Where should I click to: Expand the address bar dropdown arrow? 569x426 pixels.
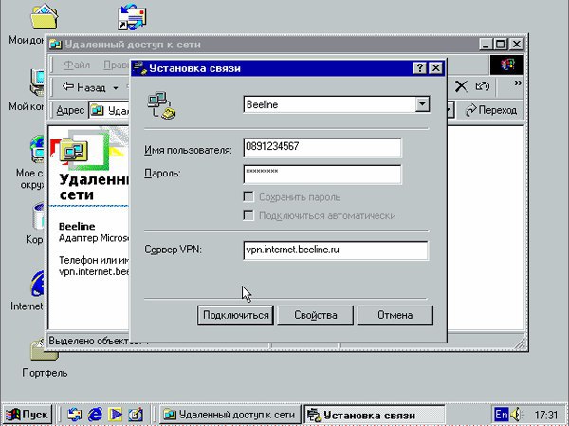coord(450,110)
